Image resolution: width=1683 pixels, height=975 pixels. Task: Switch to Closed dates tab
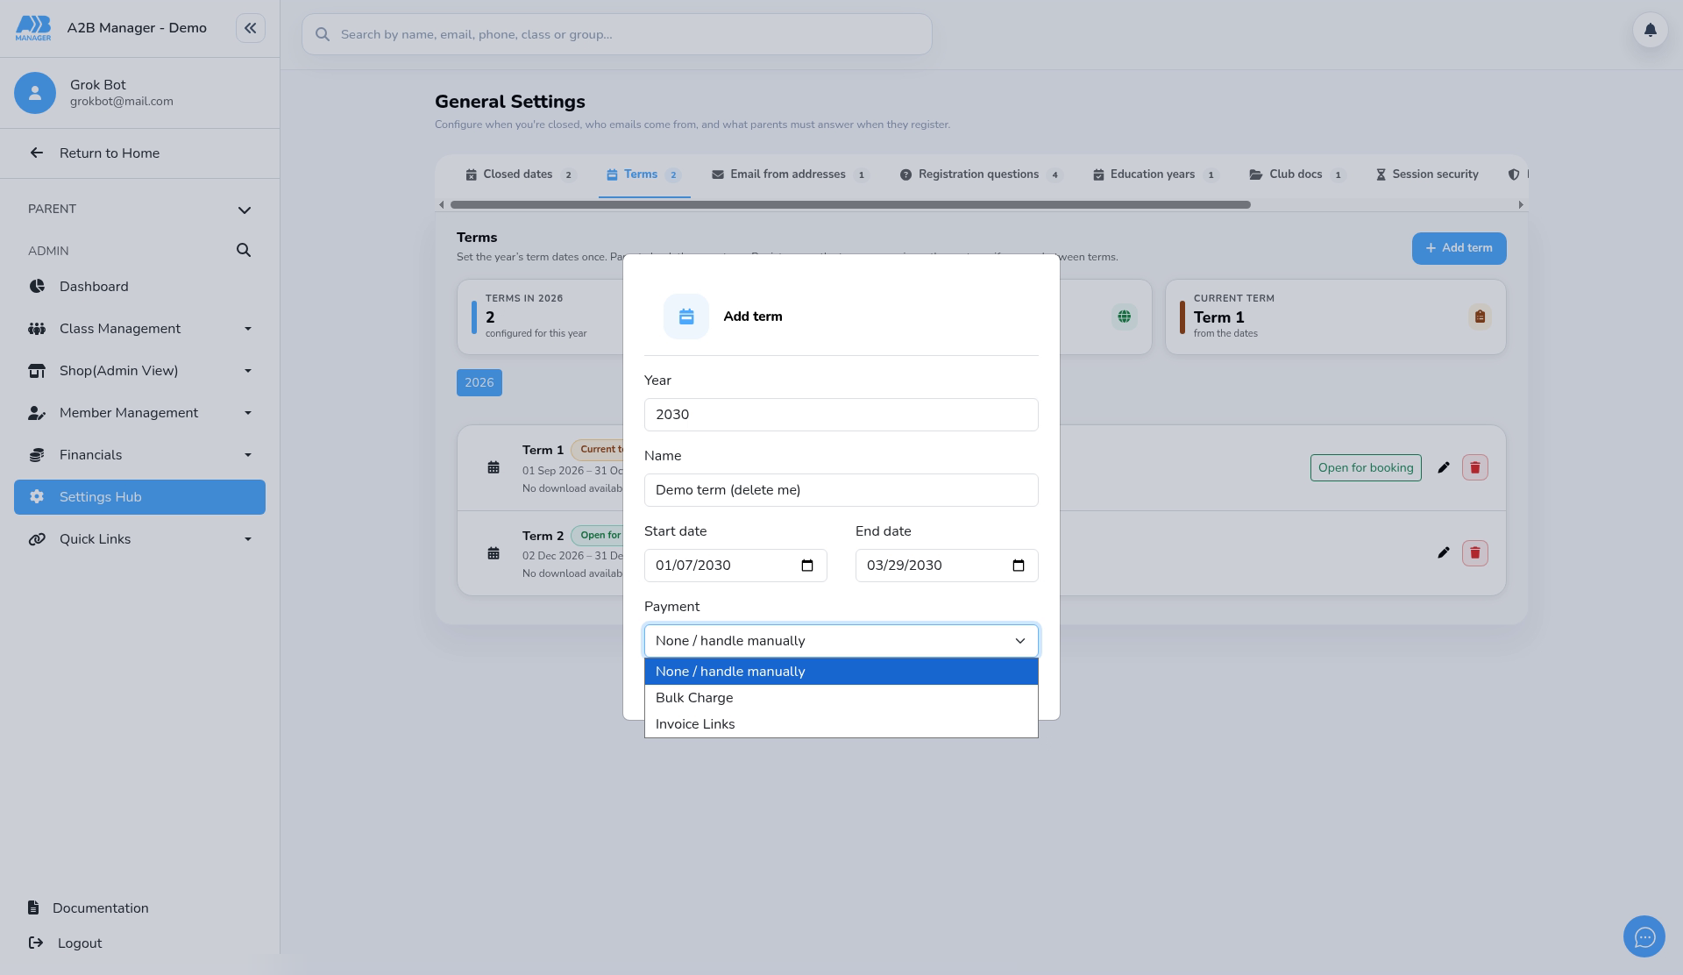(520, 174)
